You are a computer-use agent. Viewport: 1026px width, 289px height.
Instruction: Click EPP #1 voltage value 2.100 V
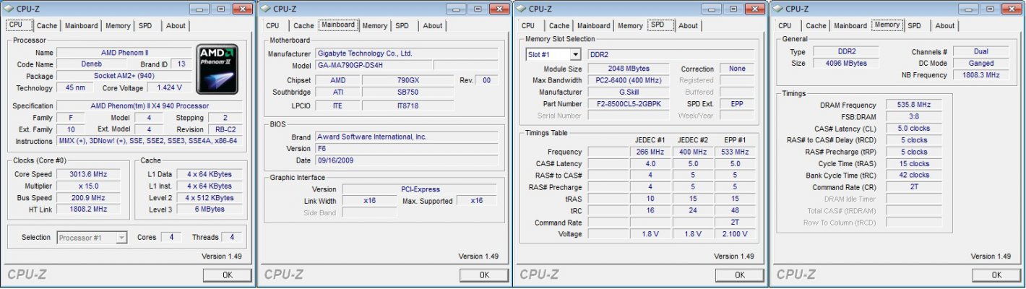(x=734, y=234)
